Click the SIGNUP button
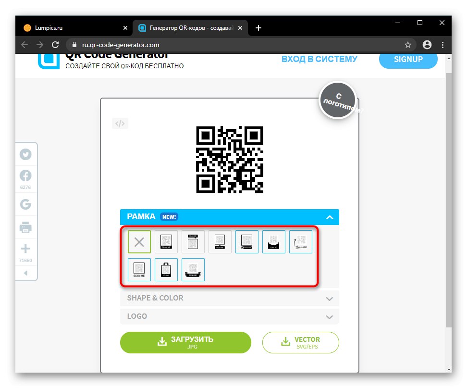The height and width of the screenshot is (388, 467). 408,59
